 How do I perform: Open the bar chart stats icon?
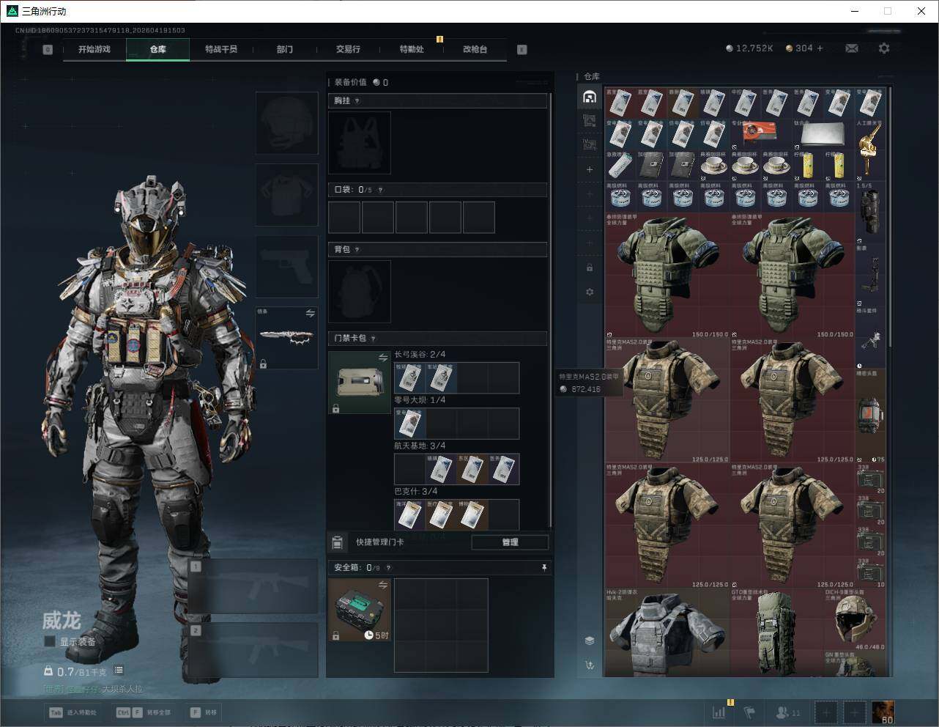click(x=719, y=712)
